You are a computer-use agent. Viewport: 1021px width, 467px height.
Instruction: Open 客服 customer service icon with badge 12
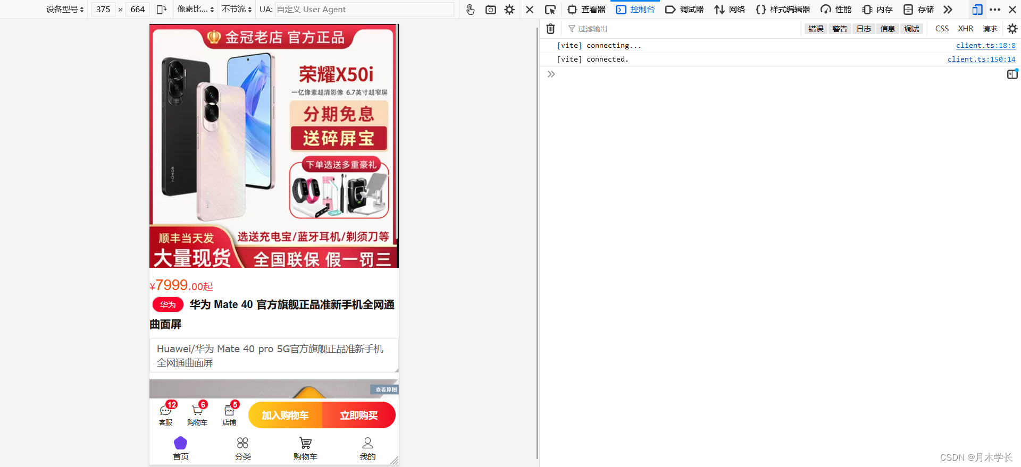click(x=166, y=414)
